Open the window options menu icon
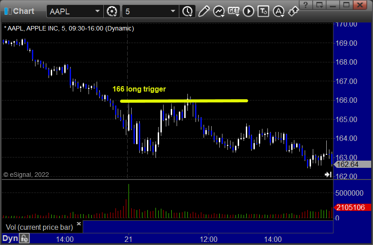 pos(319,5)
